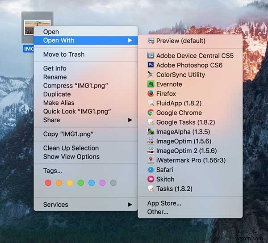268x243 pixels.
Task: Expand the Open With submenu arrow
Action: click(x=130, y=40)
